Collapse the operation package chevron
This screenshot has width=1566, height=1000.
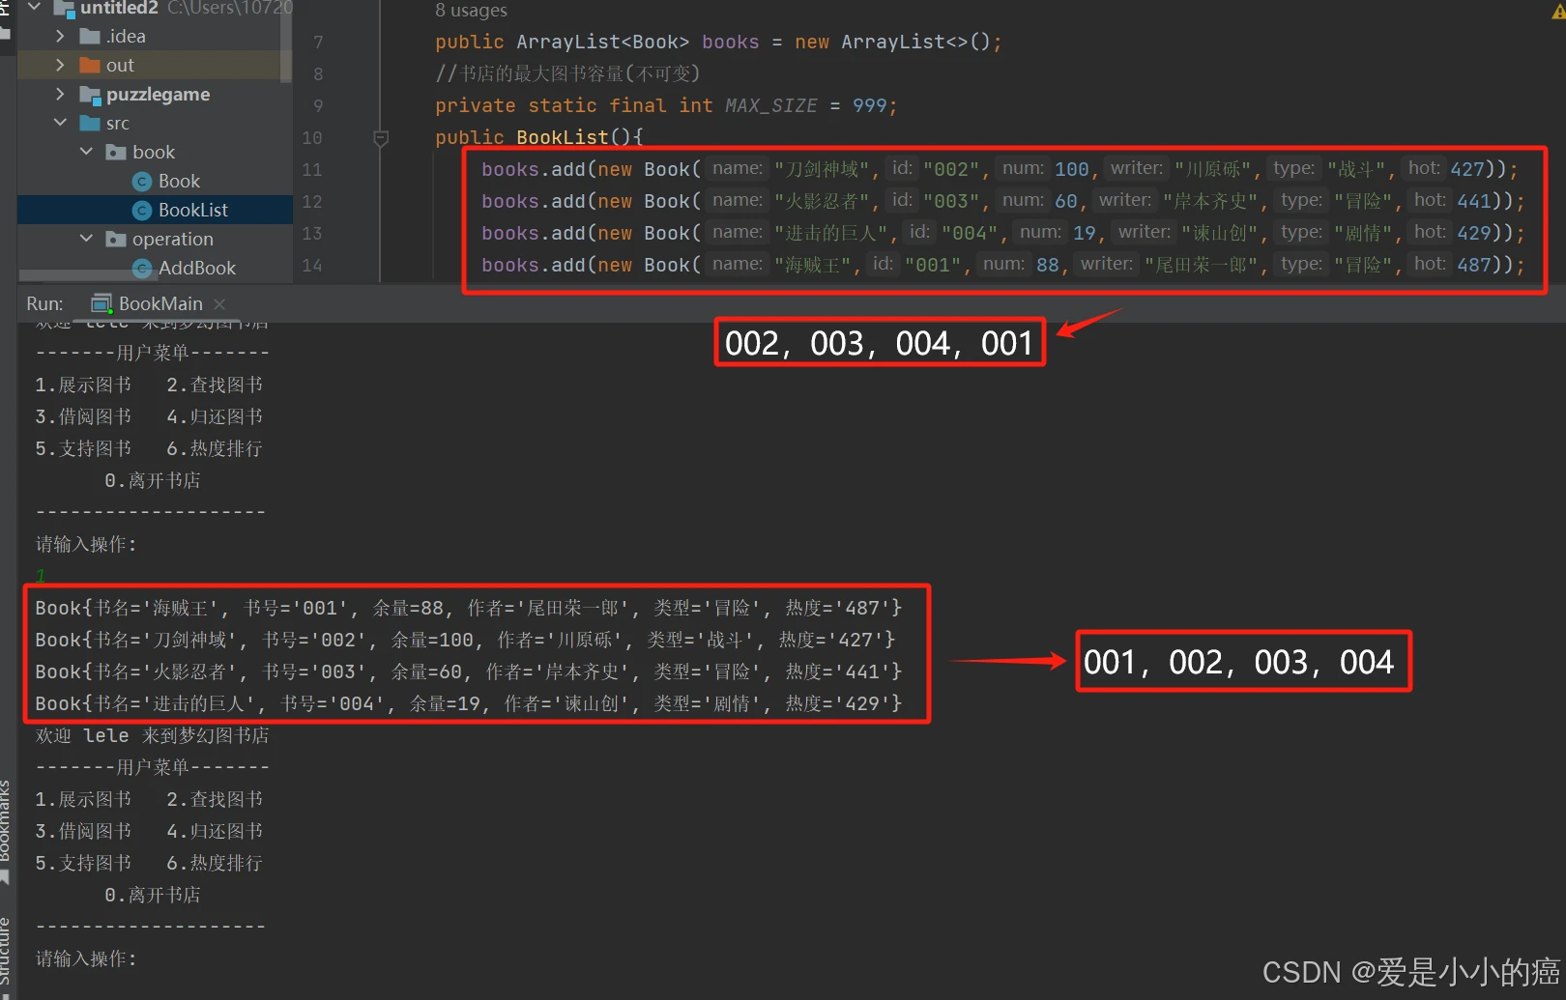(86, 239)
